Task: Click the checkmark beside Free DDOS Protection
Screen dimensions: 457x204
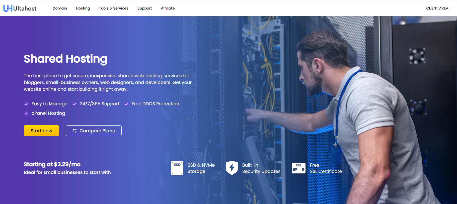Action: click(x=126, y=104)
